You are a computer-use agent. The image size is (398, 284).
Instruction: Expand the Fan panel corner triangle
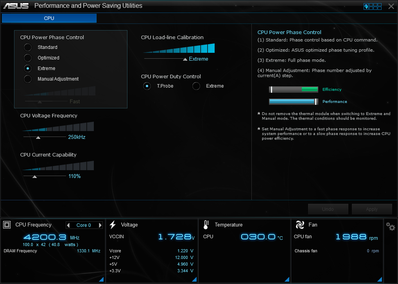click(380, 279)
